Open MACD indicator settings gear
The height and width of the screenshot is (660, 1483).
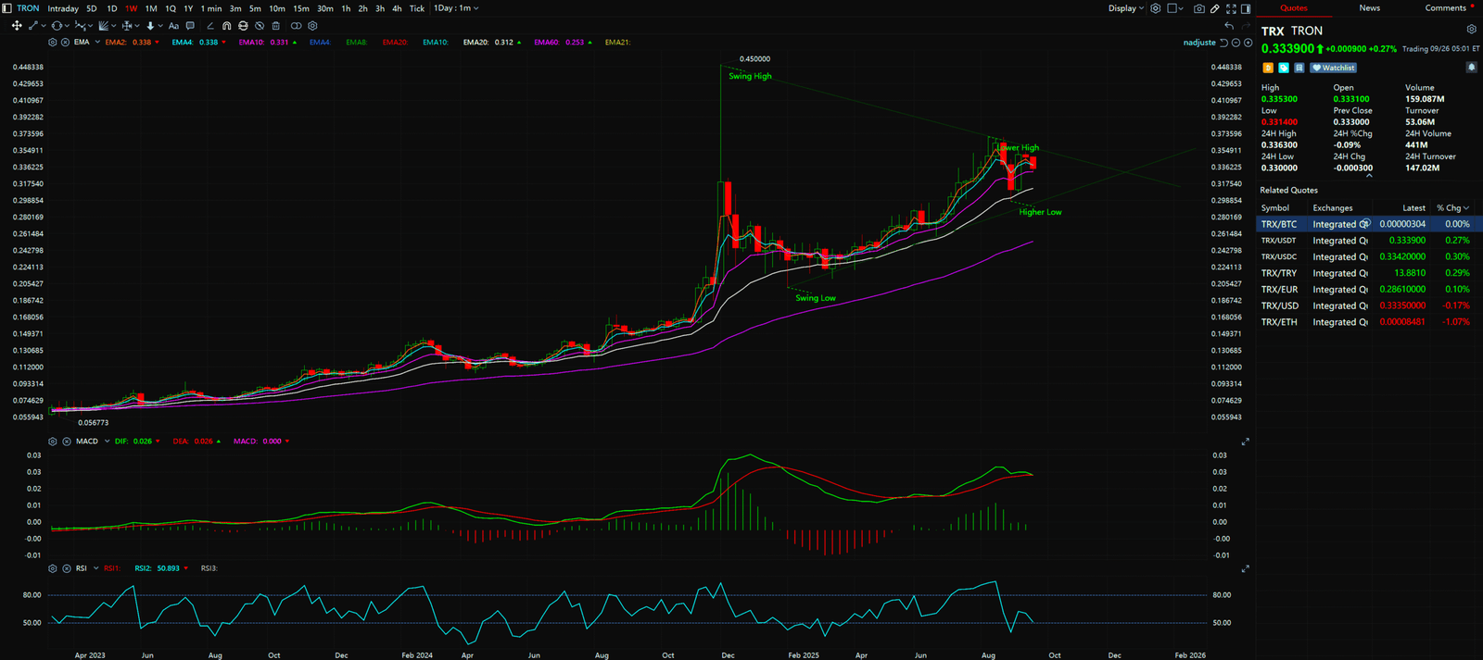(53, 442)
